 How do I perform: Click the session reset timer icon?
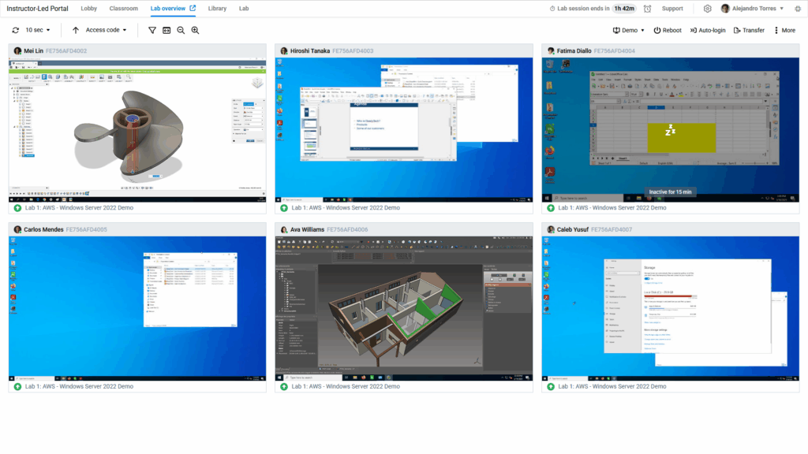[x=645, y=9]
